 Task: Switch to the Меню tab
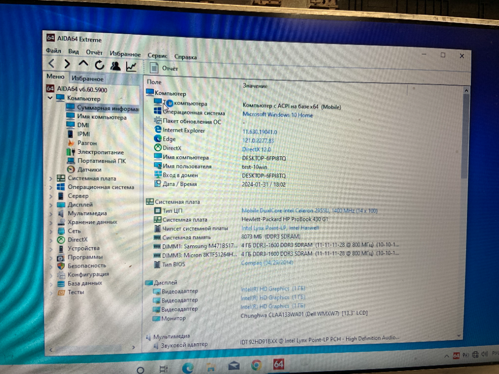point(55,76)
